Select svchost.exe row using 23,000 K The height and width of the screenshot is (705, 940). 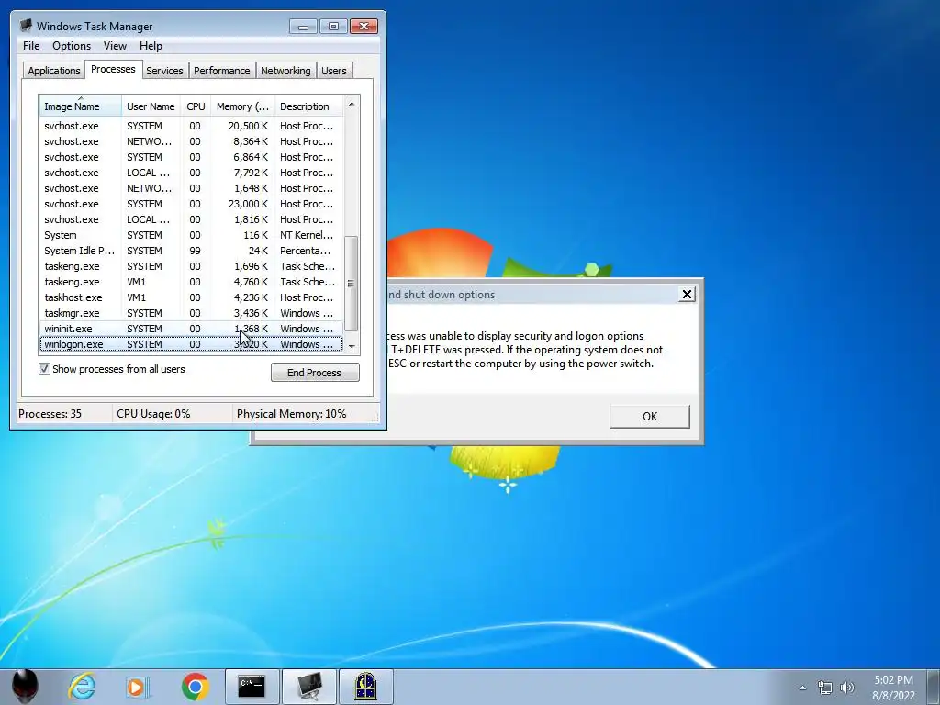coord(191,204)
